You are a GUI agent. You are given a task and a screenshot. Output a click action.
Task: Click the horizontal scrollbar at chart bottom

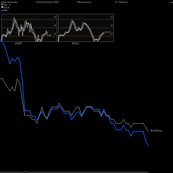(74, 172)
